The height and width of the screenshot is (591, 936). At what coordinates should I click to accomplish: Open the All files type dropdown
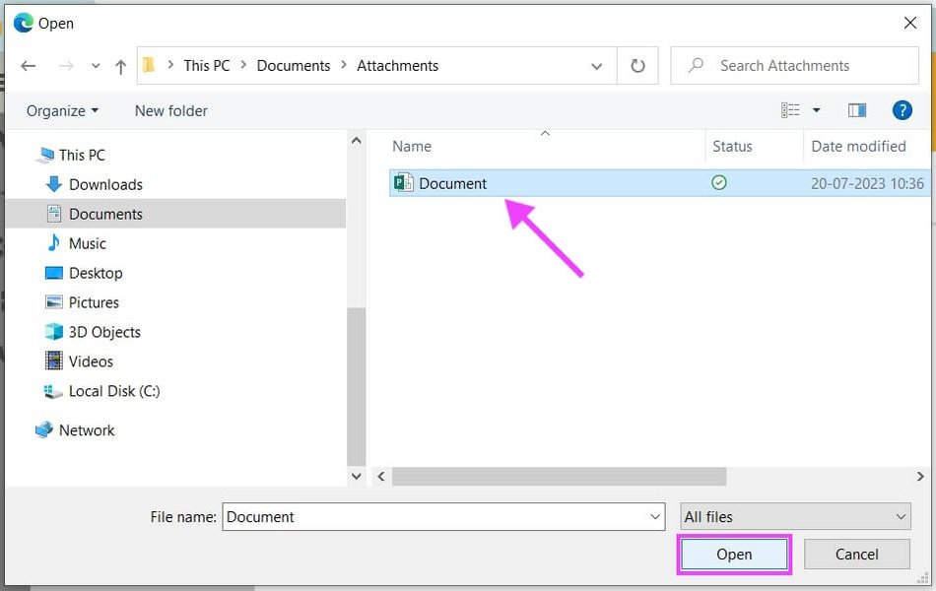pyautogui.click(x=796, y=517)
